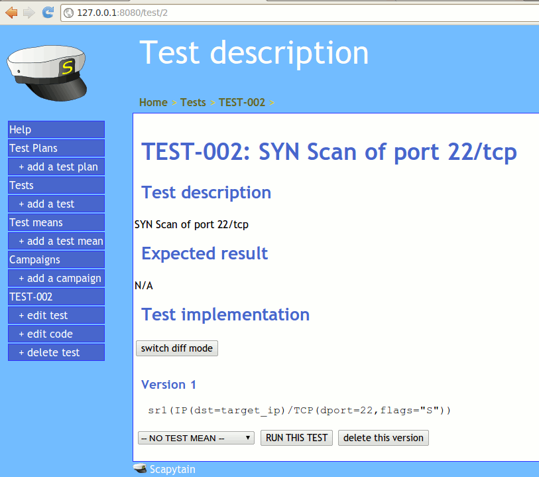Open the NO TEST MEAN dropdown
Viewport: 539px width, 477px height.
click(196, 438)
